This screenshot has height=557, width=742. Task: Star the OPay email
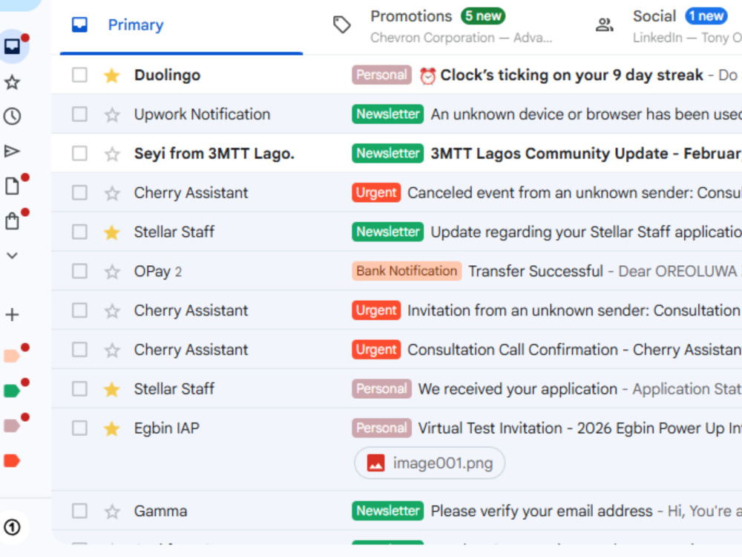(x=112, y=271)
